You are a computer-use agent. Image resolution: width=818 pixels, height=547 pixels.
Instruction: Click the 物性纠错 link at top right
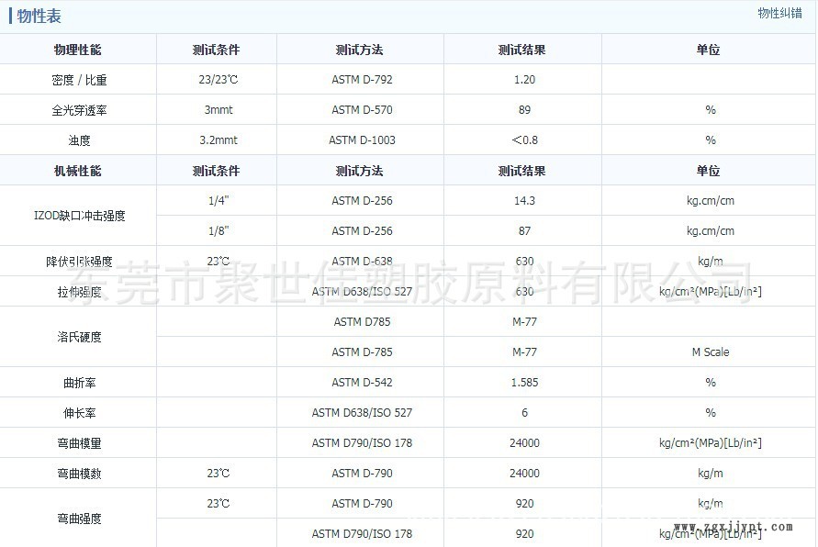pyautogui.click(x=780, y=13)
